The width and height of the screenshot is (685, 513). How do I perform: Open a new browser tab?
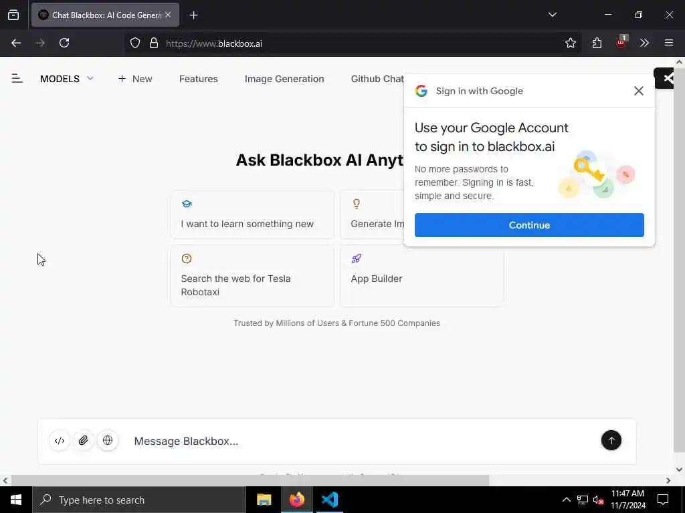click(193, 15)
